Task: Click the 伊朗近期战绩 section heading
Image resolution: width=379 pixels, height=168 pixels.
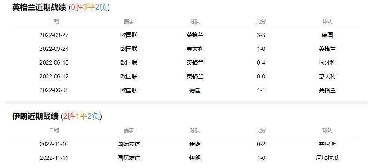Action: tap(35, 116)
